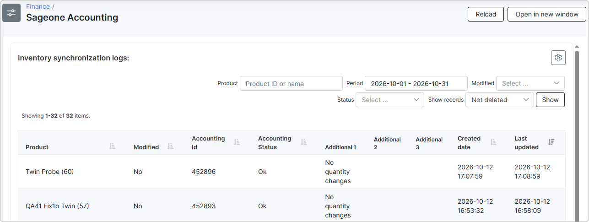The height and width of the screenshot is (222, 589).
Task: Click the Additional 3 column header
Action: [x=429, y=143]
